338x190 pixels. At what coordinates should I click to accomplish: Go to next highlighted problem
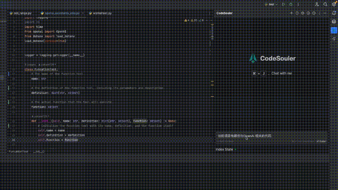tap(211, 20)
